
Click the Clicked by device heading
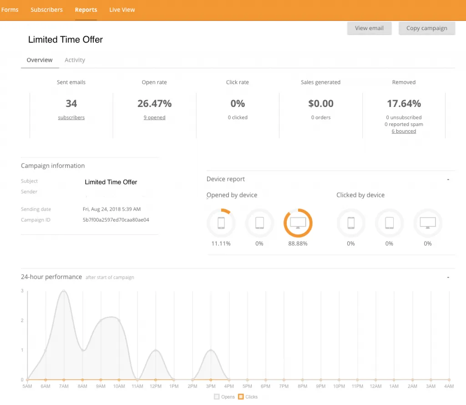[360, 195]
